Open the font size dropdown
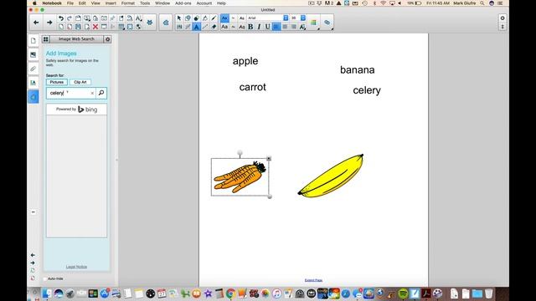Screen dimensions: 536x301 click(303, 18)
